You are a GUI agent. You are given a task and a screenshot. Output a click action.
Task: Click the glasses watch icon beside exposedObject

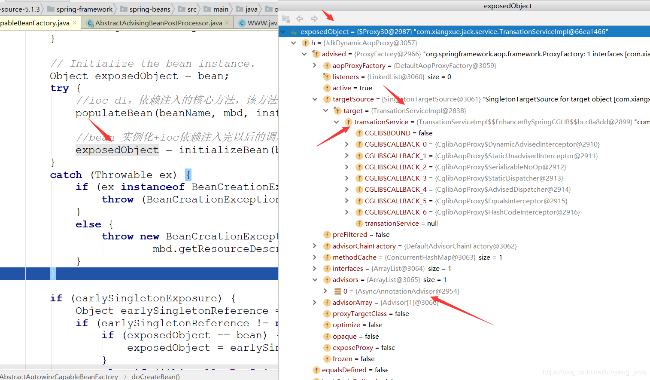294,32
